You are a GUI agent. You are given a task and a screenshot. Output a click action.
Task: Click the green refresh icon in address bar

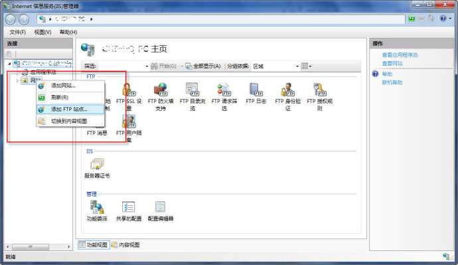point(412,19)
